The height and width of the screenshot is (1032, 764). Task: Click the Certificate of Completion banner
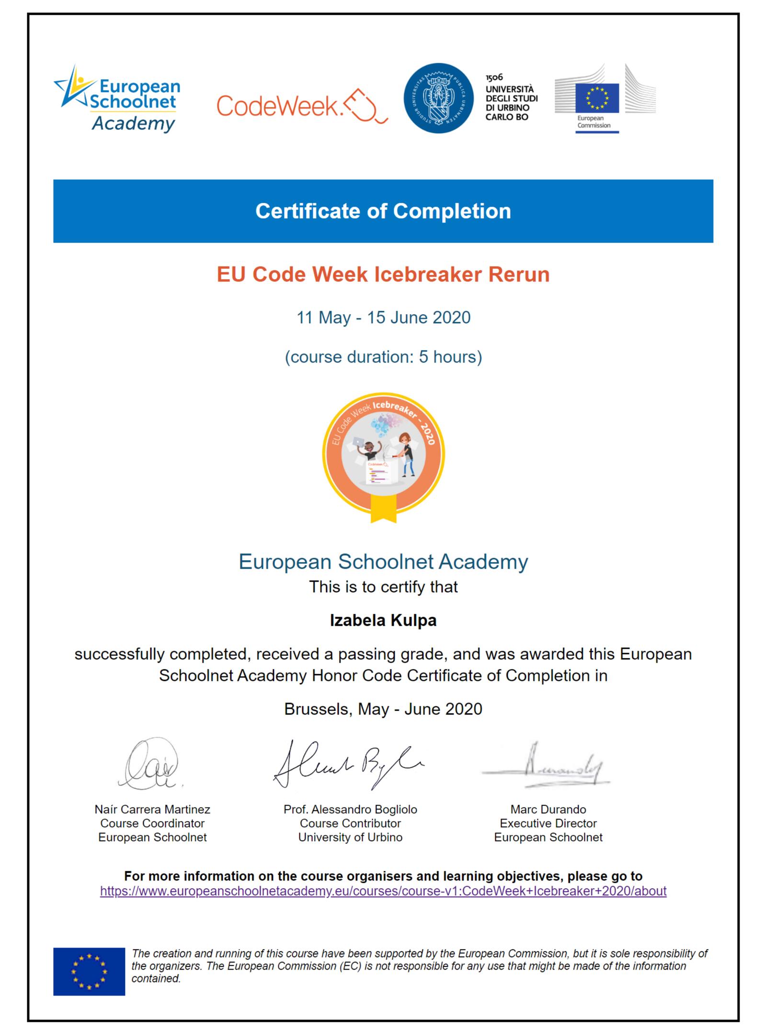(x=383, y=211)
